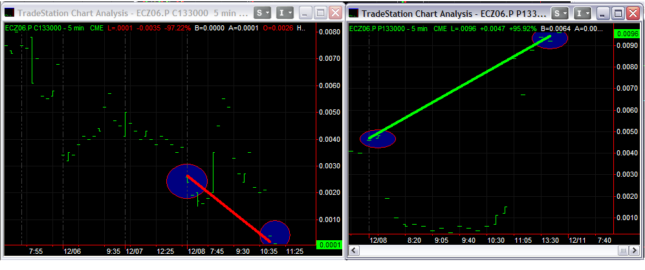Click the 13:30 time label on right chart
This screenshot has height=270, width=645.
[549, 240]
